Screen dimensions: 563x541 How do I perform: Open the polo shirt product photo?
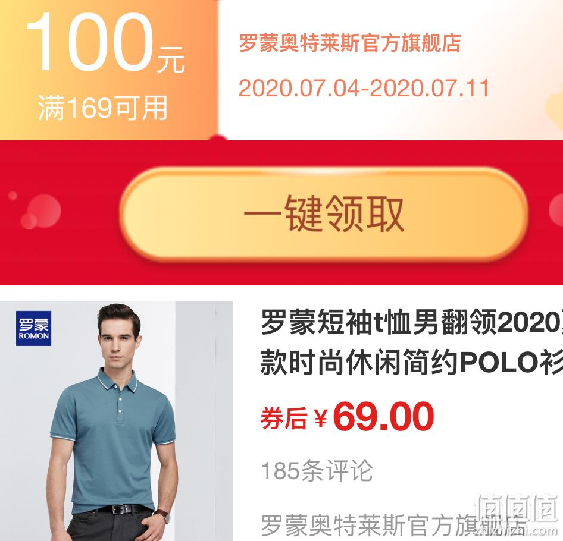click(116, 421)
